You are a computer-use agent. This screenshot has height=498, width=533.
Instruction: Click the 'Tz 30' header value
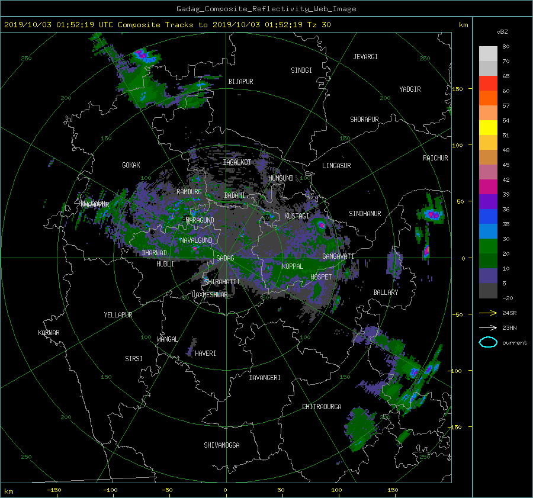tap(319, 25)
